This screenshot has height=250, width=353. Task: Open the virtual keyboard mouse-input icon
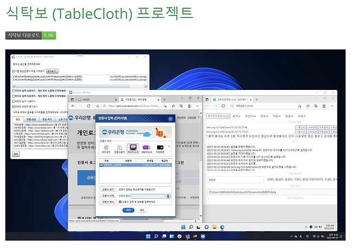[x=168, y=196]
